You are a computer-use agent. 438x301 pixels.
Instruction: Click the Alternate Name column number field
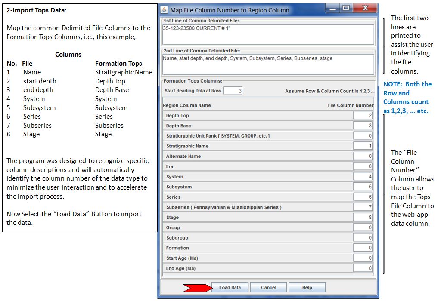363,156
